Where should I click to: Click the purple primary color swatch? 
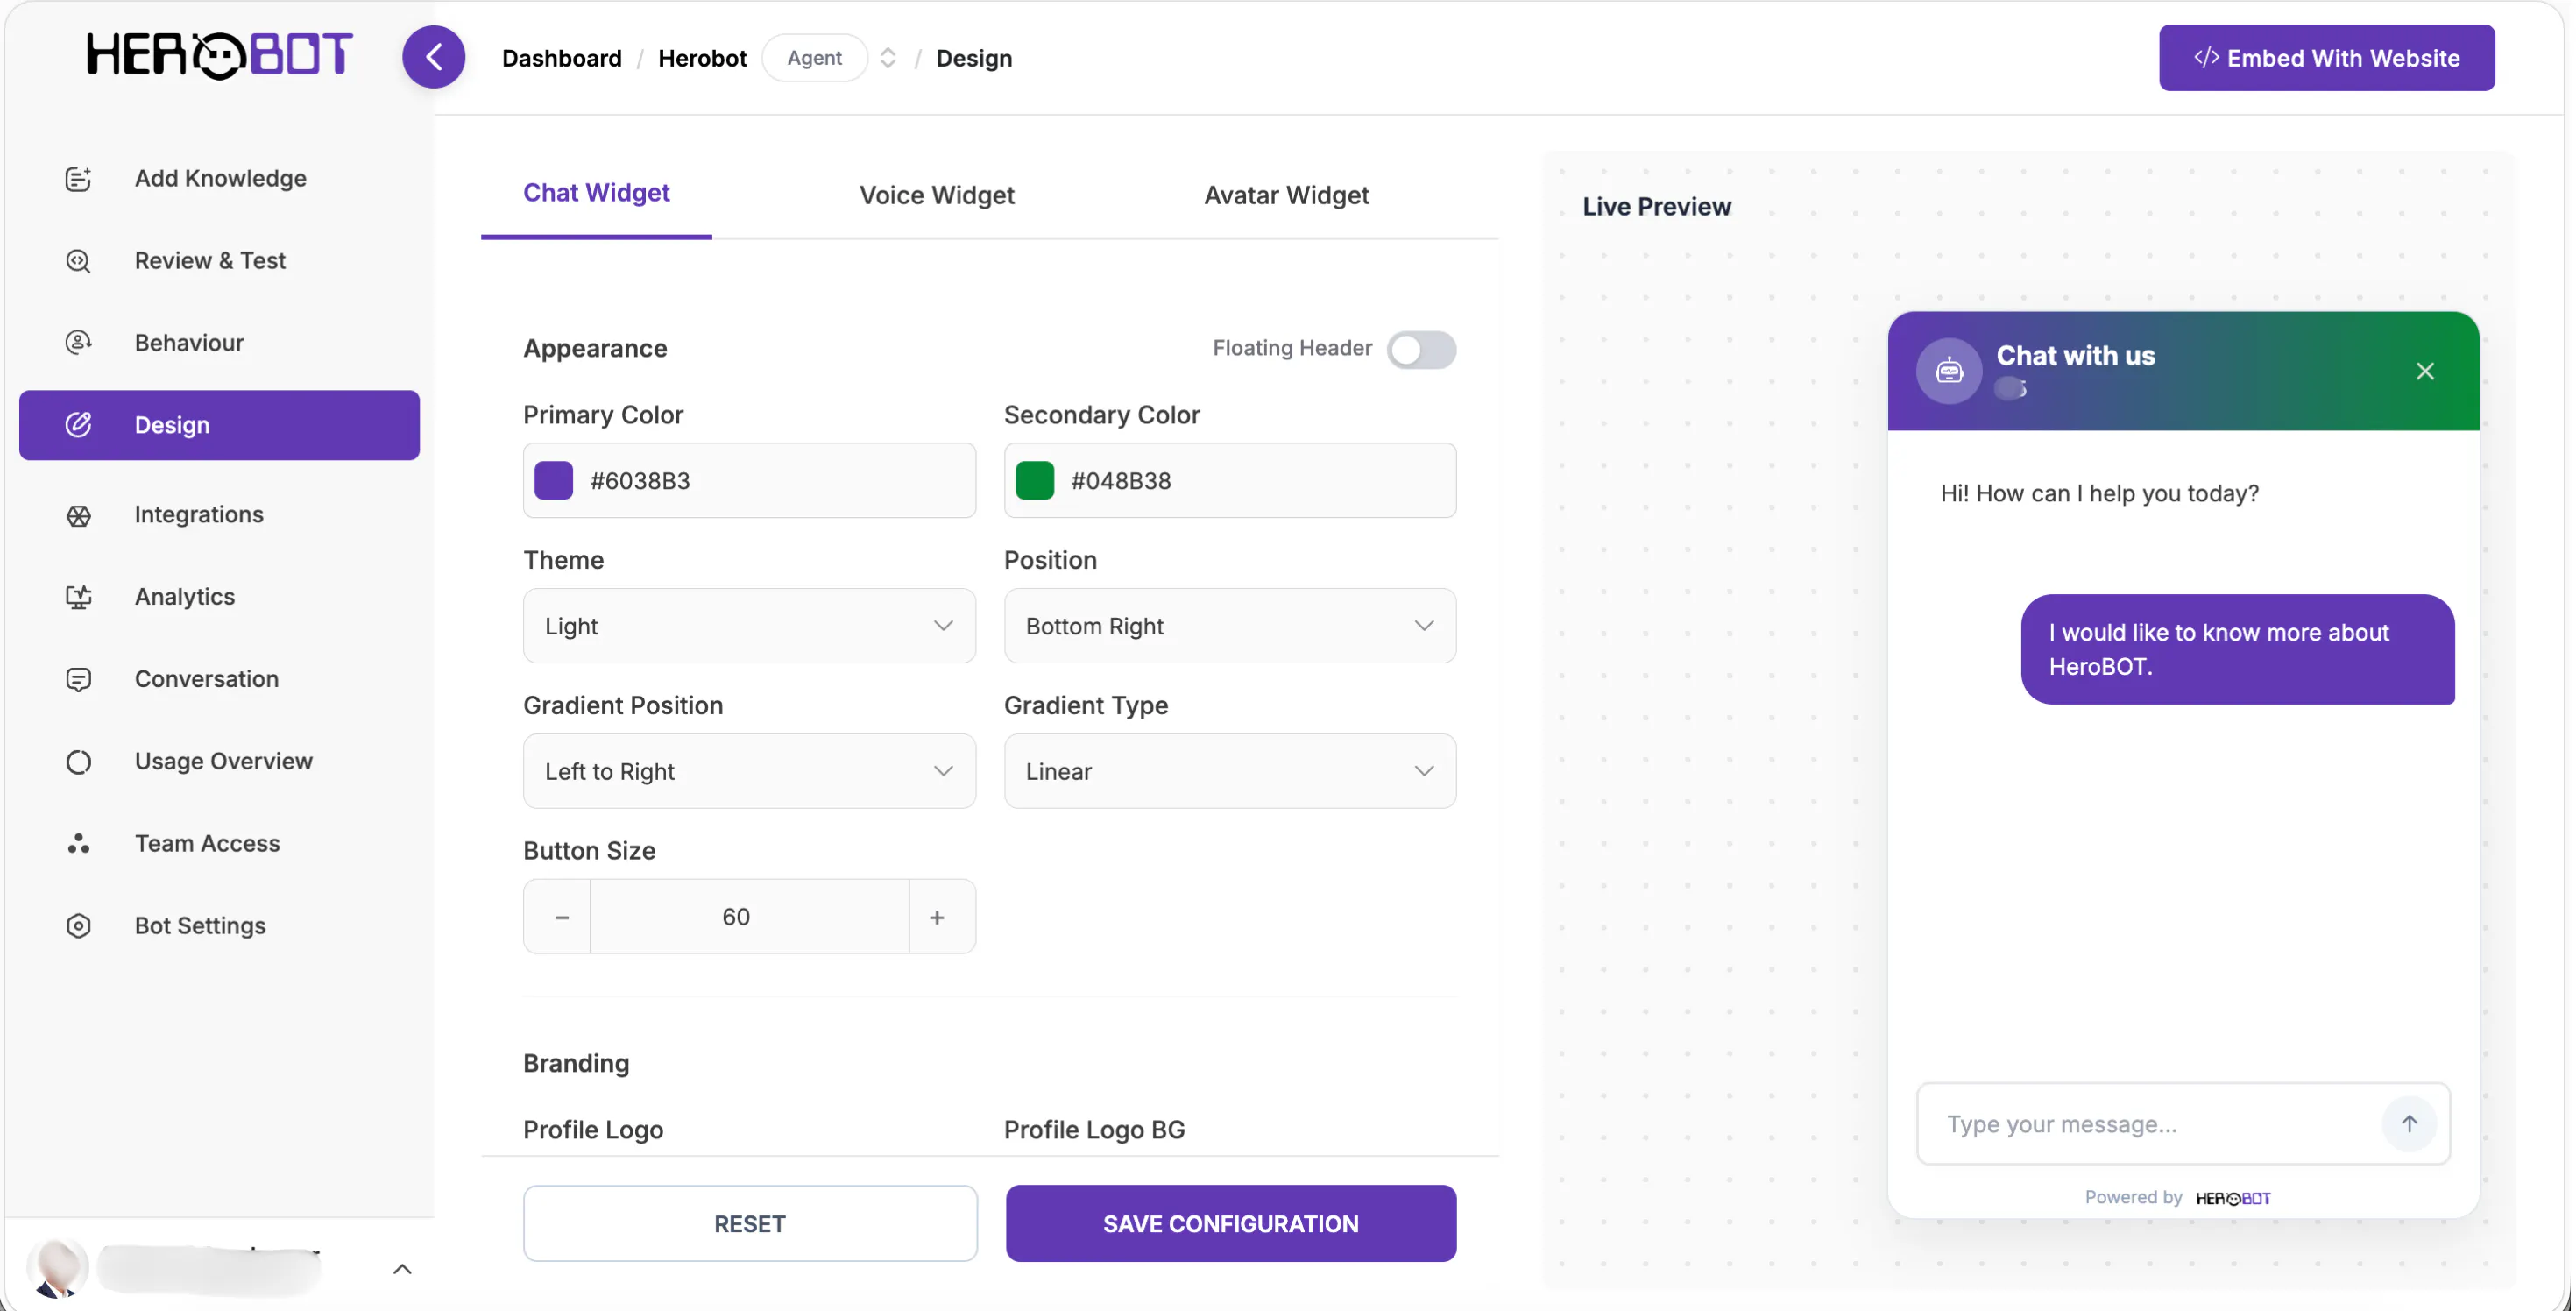[x=553, y=481]
